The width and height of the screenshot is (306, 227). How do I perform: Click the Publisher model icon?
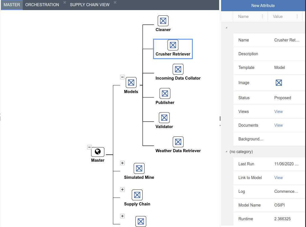pos(165,94)
